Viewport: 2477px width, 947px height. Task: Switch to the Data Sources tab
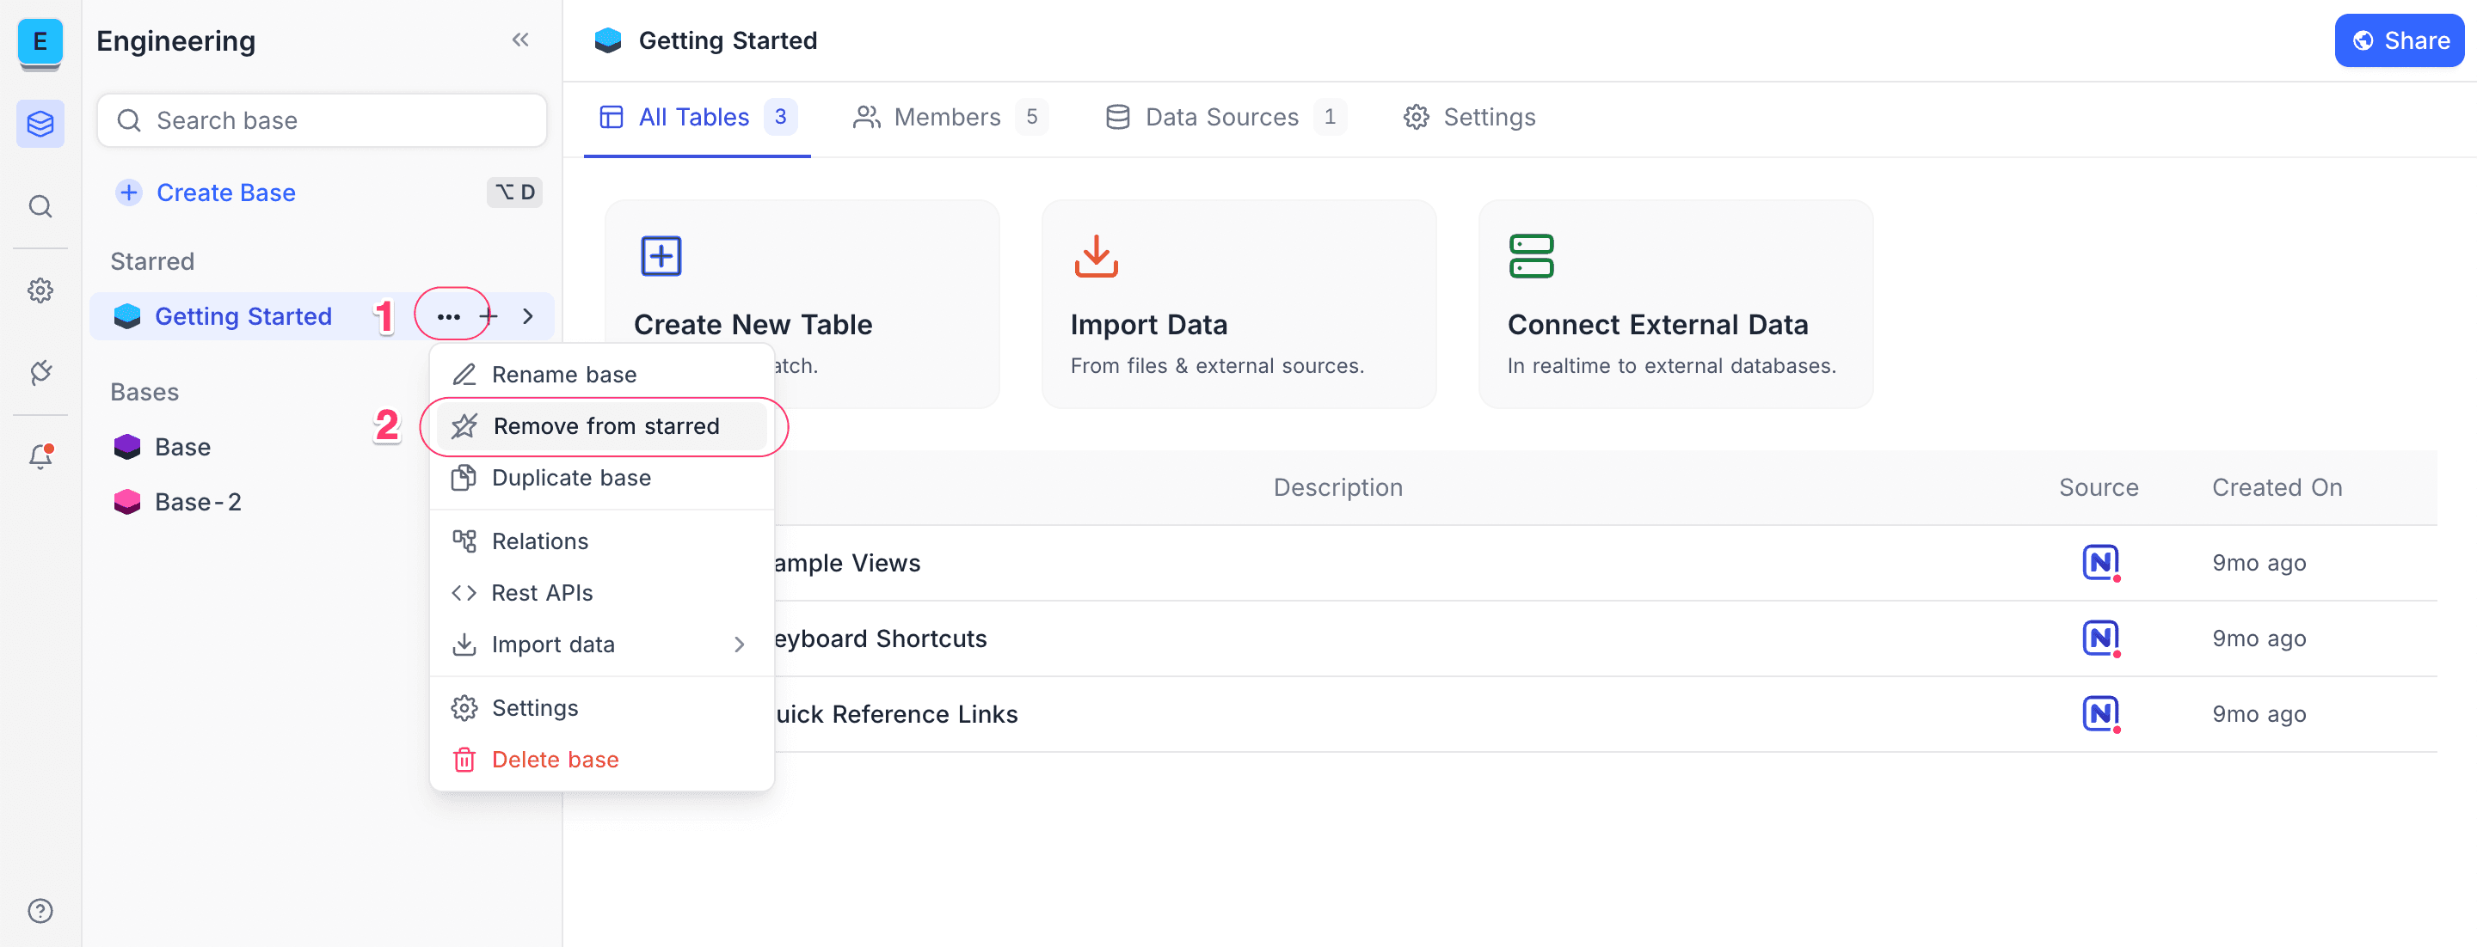tap(1221, 117)
